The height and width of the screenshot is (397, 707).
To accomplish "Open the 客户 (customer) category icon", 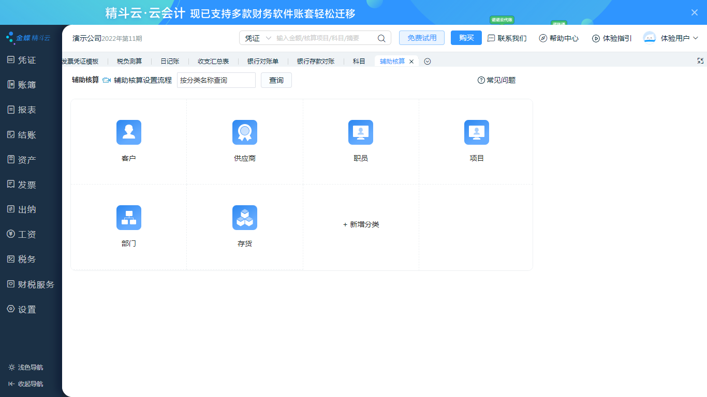I will coord(129,132).
